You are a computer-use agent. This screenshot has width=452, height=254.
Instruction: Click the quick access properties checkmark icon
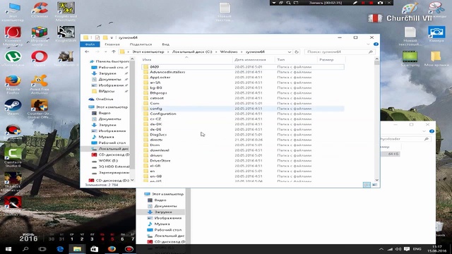click(97, 37)
